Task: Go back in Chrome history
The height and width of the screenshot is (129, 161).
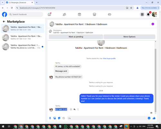Action: (x=3, y=8)
